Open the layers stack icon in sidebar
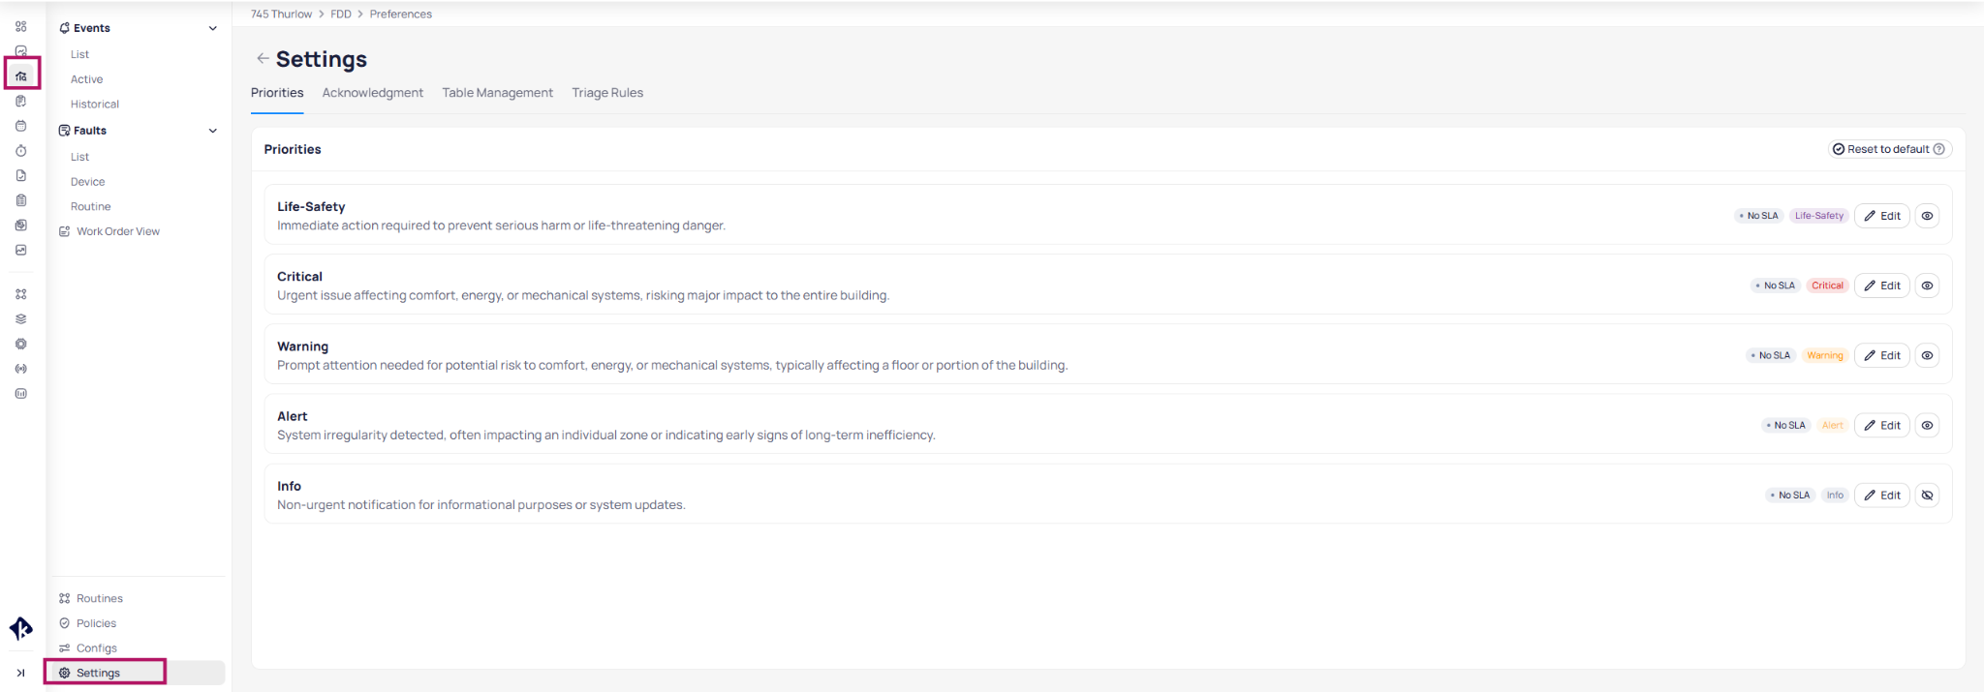This screenshot has width=1984, height=692. pos(21,318)
